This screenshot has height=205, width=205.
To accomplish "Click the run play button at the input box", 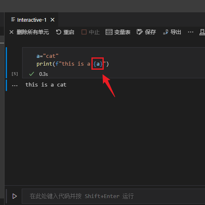I will (x=14, y=196).
